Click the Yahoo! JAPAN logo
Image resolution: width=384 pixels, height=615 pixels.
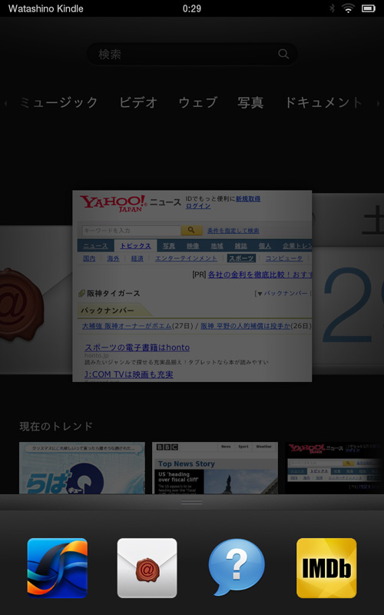113,204
